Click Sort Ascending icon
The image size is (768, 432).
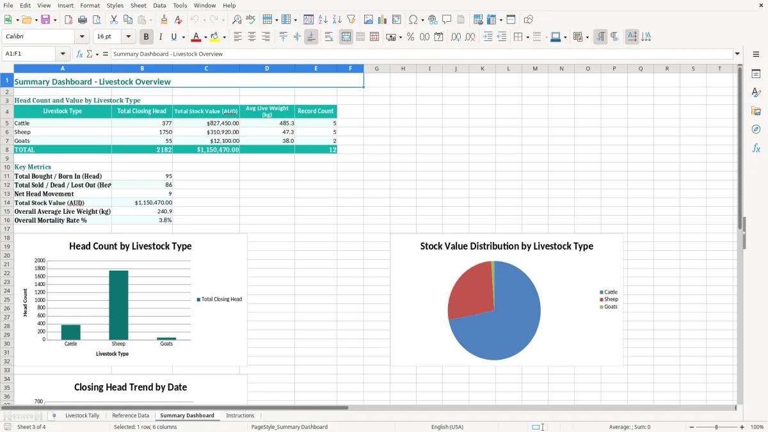(323, 20)
